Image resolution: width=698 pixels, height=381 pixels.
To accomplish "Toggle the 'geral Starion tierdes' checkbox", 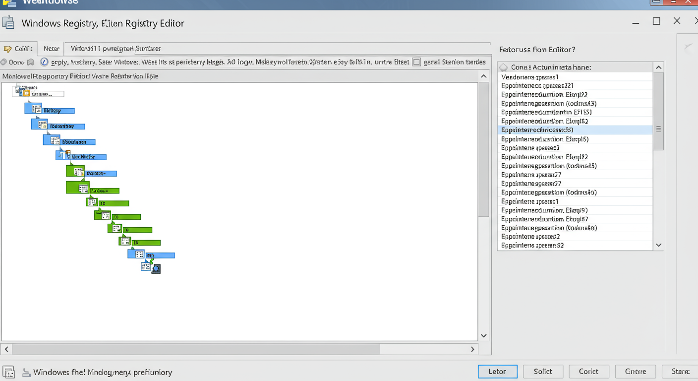I will pyautogui.click(x=416, y=62).
